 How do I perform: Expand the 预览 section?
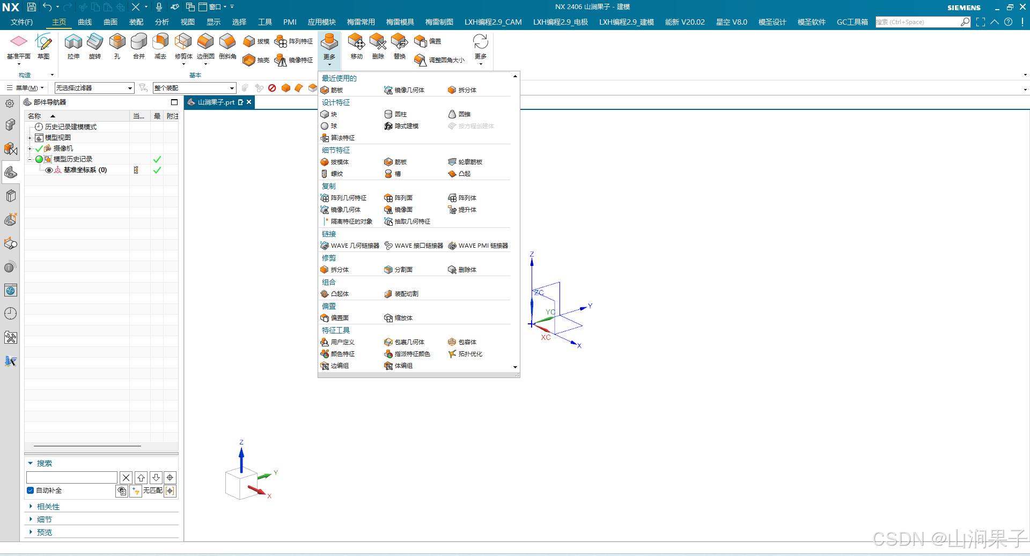(45, 532)
